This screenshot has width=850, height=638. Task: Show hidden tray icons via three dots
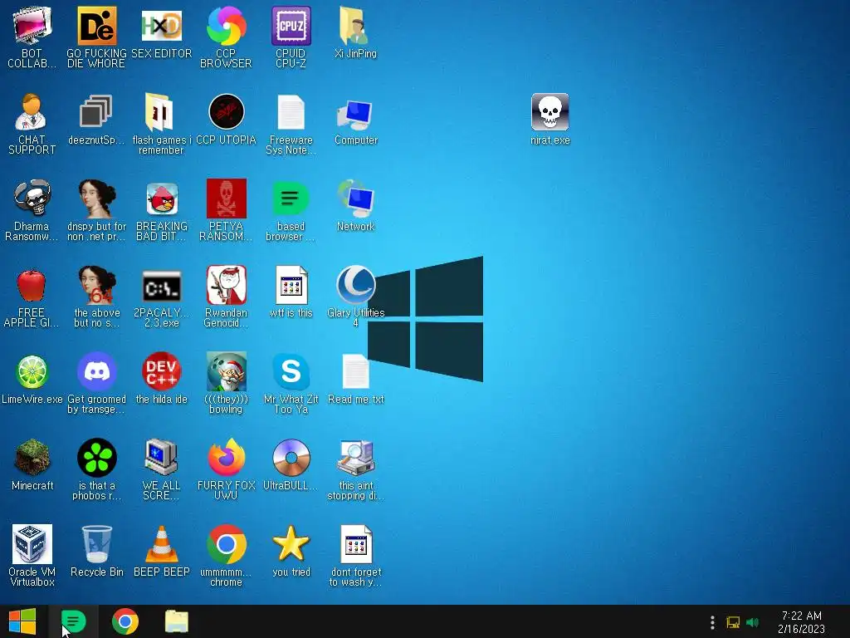click(712, 622)
